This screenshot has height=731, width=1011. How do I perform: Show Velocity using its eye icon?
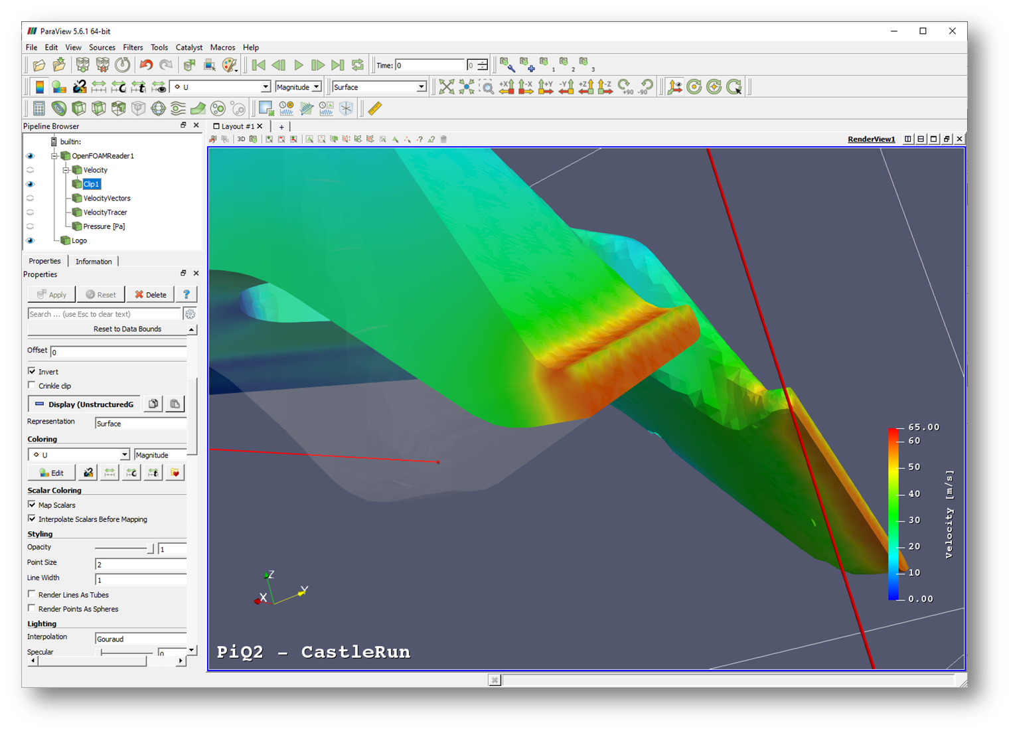click(x=30, y=170)
